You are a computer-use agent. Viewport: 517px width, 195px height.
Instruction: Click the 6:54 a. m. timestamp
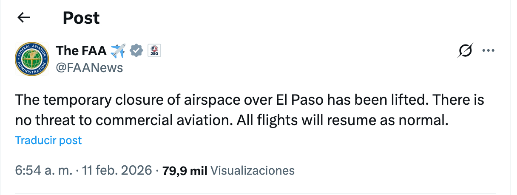[x=43, y=170]
